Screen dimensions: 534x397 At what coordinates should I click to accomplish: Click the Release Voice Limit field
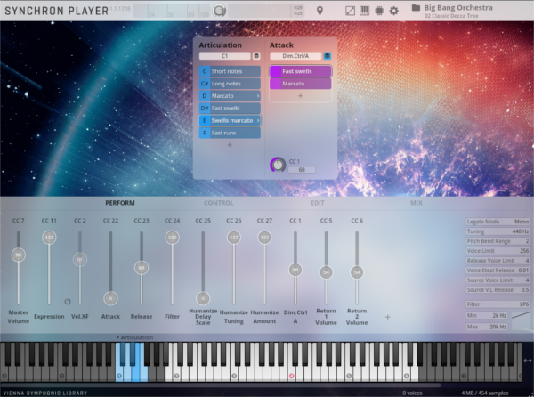[498, 261]
